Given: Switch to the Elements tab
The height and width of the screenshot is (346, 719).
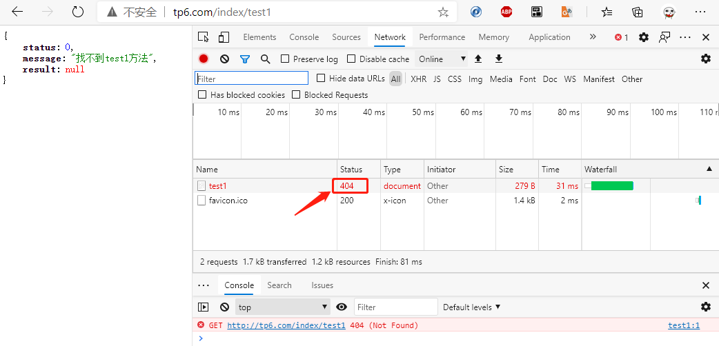Looking at the screenshot, I should point(259,37).
